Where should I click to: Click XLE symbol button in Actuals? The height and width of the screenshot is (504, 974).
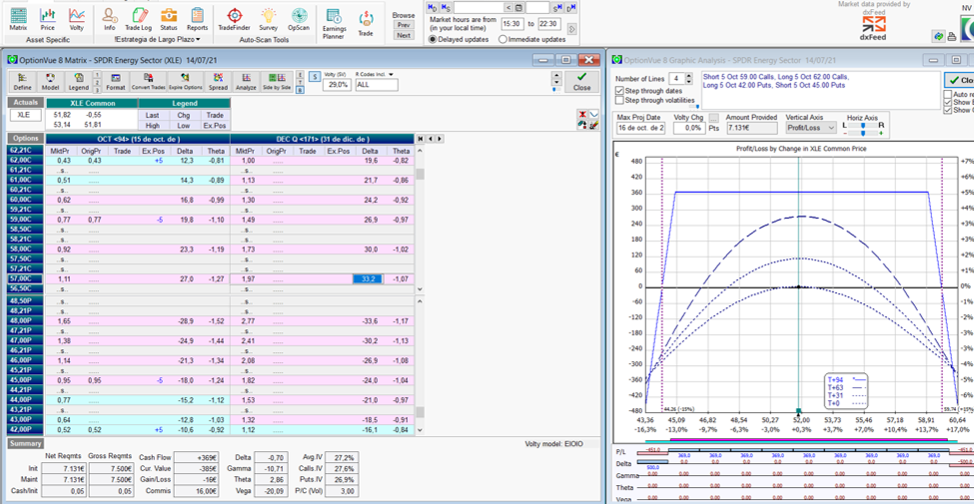tap(24, 115)
